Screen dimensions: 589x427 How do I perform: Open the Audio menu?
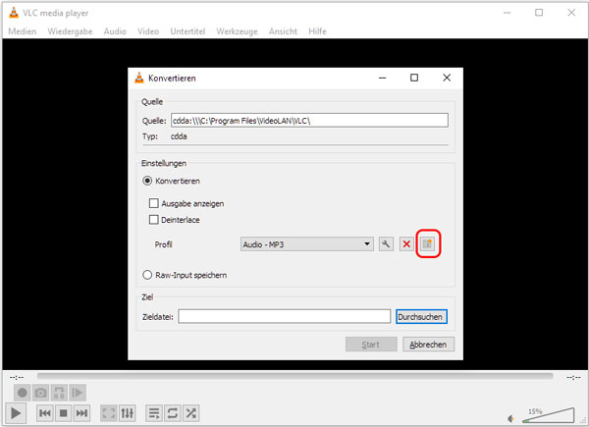115,31
